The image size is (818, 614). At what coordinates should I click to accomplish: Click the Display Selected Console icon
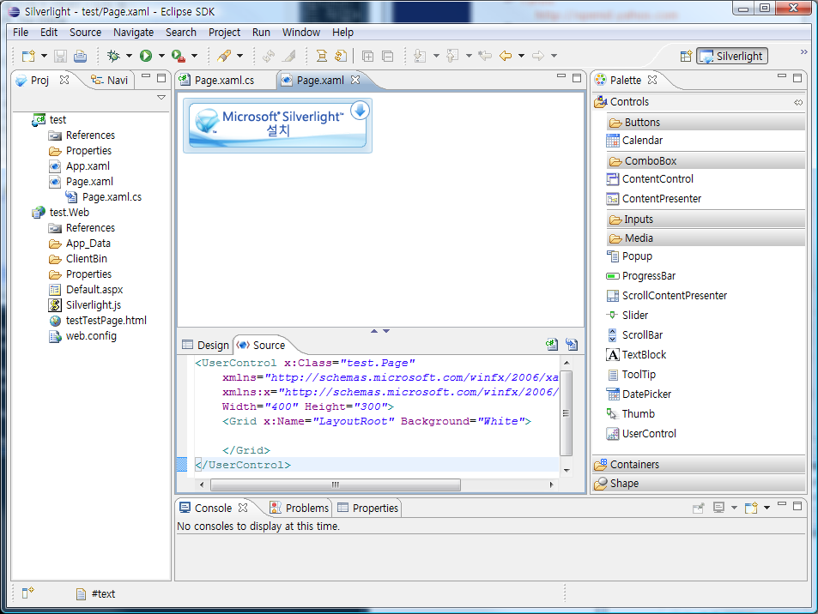click(719, 508)
